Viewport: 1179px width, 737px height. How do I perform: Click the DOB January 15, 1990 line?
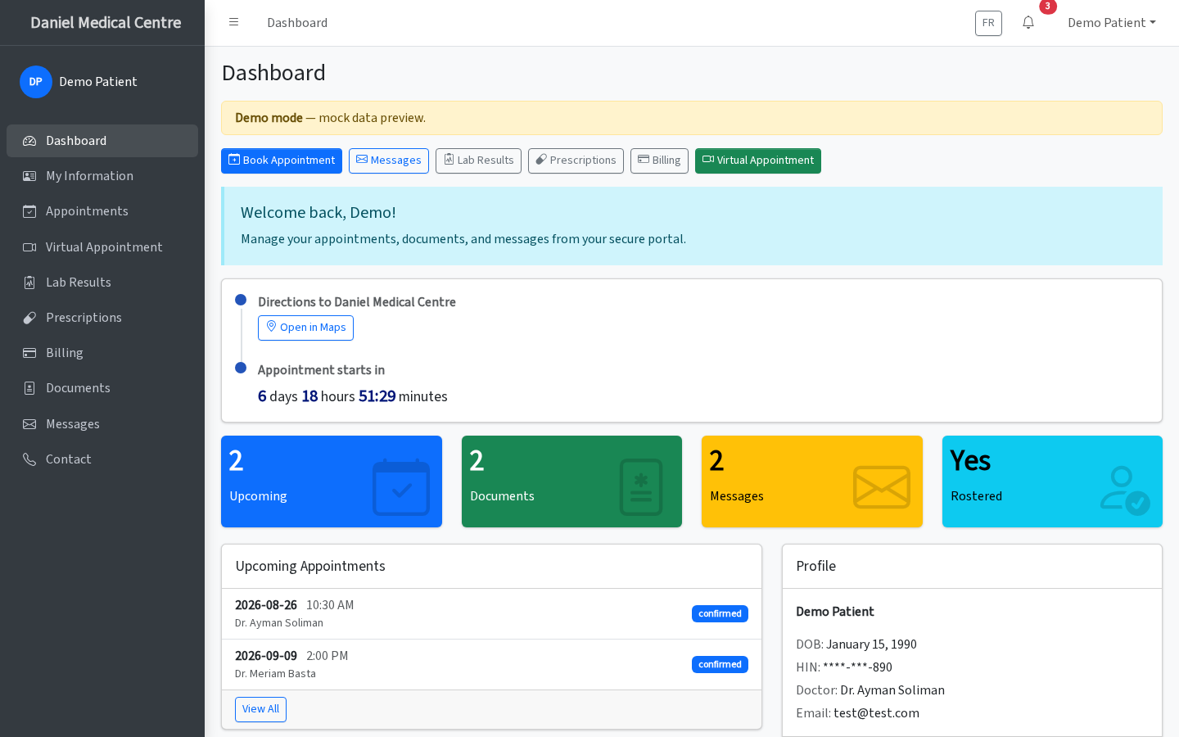point(856,644)
